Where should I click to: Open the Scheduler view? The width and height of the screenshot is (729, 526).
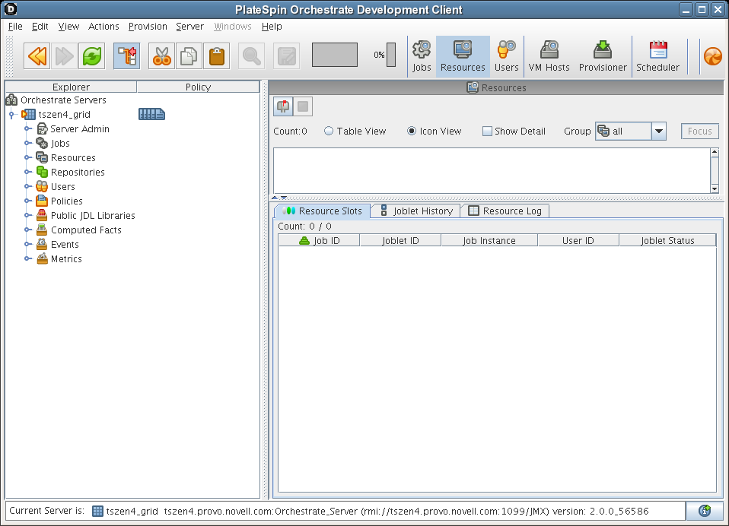(x=657, y=56)
